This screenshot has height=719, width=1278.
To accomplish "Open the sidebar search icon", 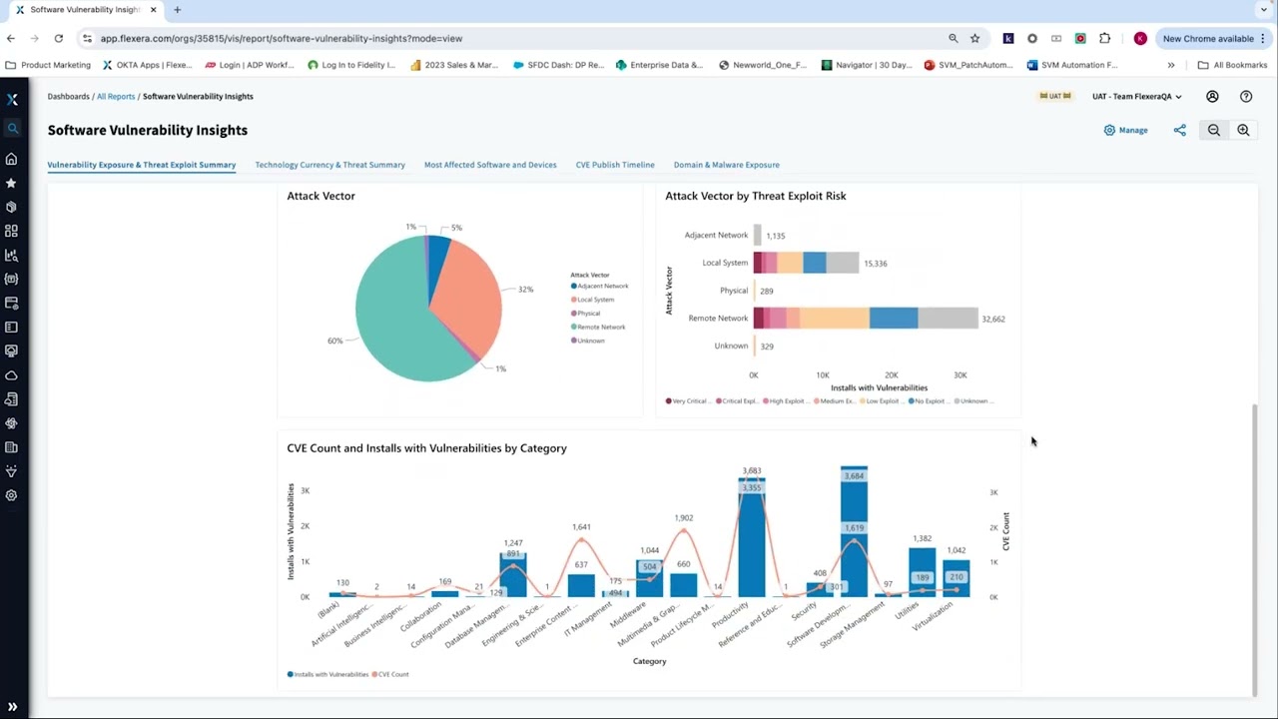I will 12,128.
